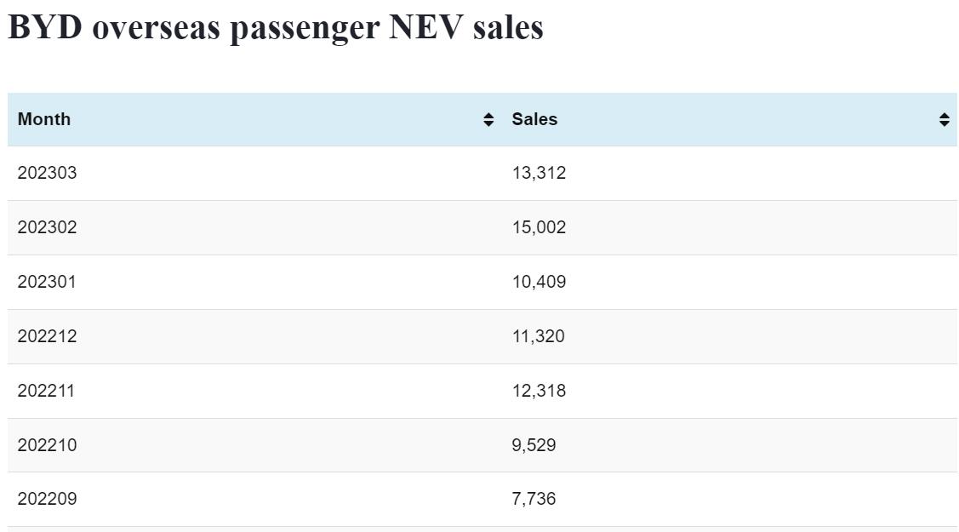Screen dimensions: 959x532
Task: Click the Sales column sort arrows icon
Action: (944, 120)
